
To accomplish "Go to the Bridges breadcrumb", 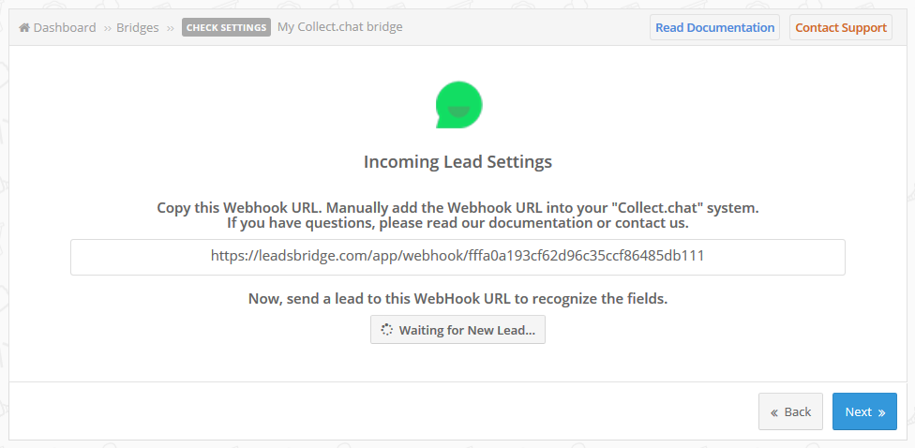I will [x=137, y=27].
